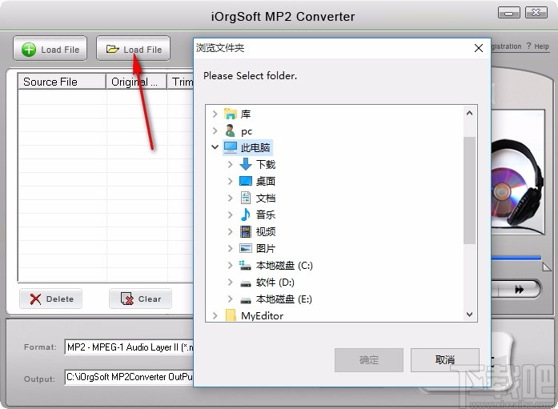Screen dimensions: 558x409
Task: Delete the selected source file
Action: pyautogui.click(x=51, y=299)
